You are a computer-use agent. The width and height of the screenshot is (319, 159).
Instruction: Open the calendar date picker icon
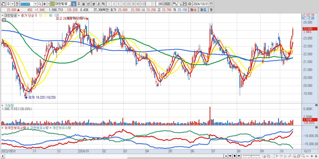click(x=211, y=4)
